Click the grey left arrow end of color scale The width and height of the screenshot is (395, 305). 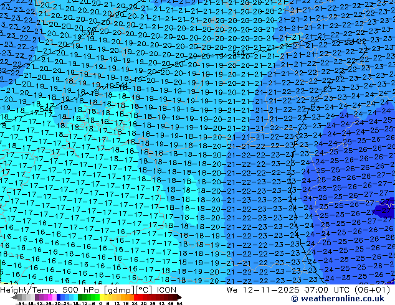[14, 297]
